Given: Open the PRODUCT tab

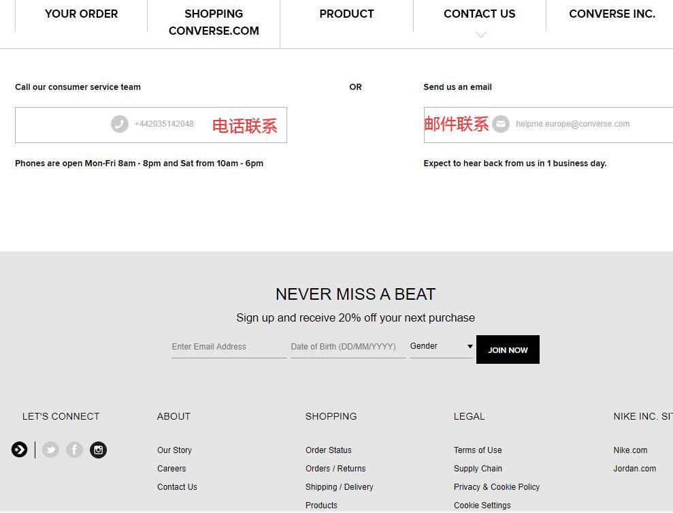Looking at the screenshot, I should coord(346,14).
